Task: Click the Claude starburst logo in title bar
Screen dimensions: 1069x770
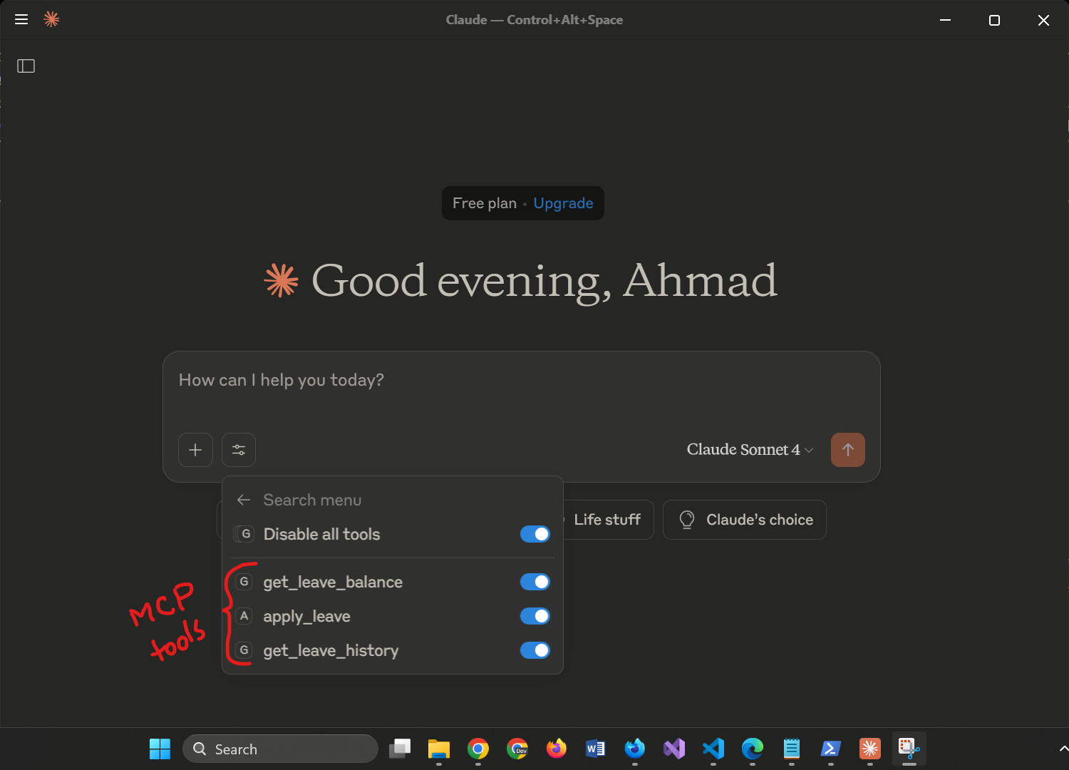Action: click(x=51, y=19)
